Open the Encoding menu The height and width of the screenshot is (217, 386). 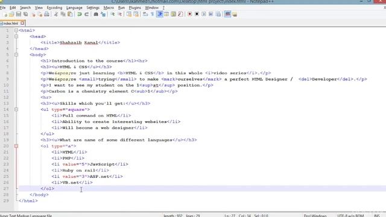(54, 8)
